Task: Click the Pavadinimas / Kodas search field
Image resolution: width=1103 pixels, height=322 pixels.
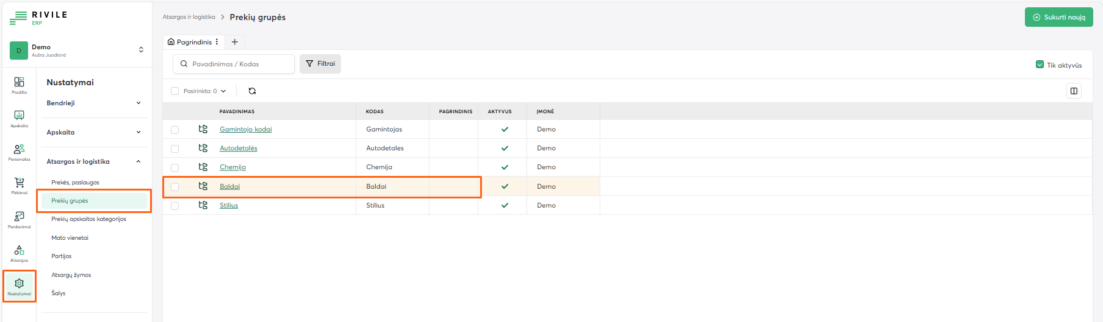Action: pos(238,64)
